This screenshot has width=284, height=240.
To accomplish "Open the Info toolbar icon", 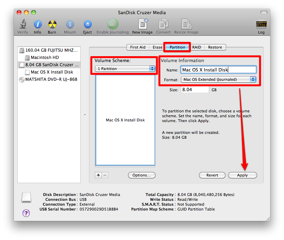I will pos(37,25).
